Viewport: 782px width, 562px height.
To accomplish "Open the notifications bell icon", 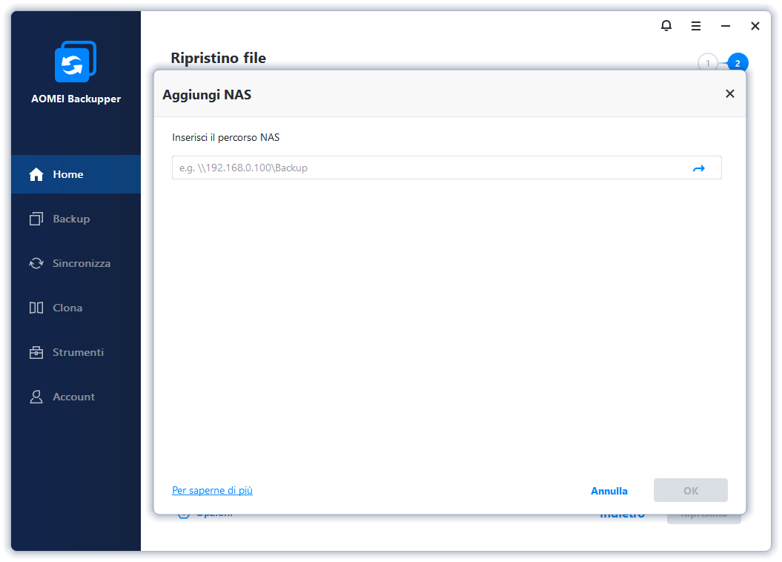I will [x=666, y=25].
